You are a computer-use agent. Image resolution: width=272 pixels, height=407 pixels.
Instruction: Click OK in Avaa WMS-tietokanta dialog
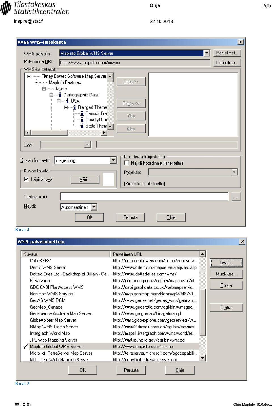point(90,217)
